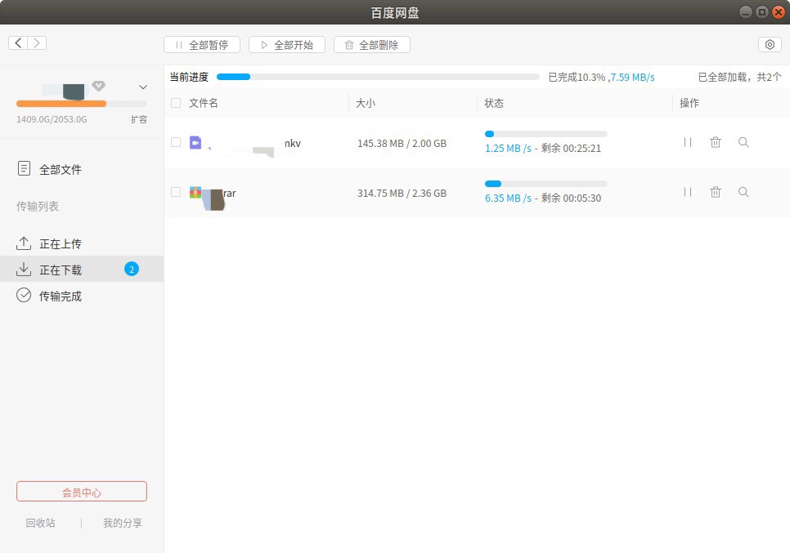
Task: Click the overall 当前进度 progress bar
Action: [378, 77]
